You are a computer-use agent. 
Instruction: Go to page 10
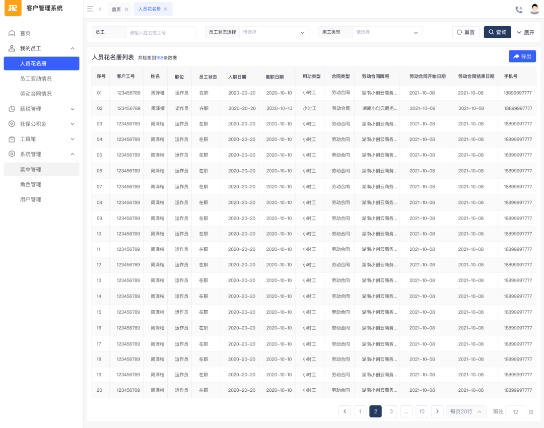[x=422, y=411]
